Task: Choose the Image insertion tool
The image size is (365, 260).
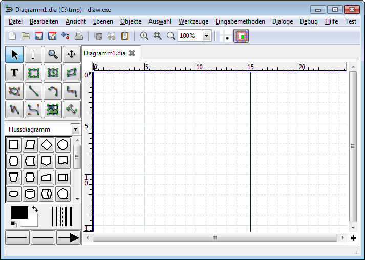Action: (53, 110)
